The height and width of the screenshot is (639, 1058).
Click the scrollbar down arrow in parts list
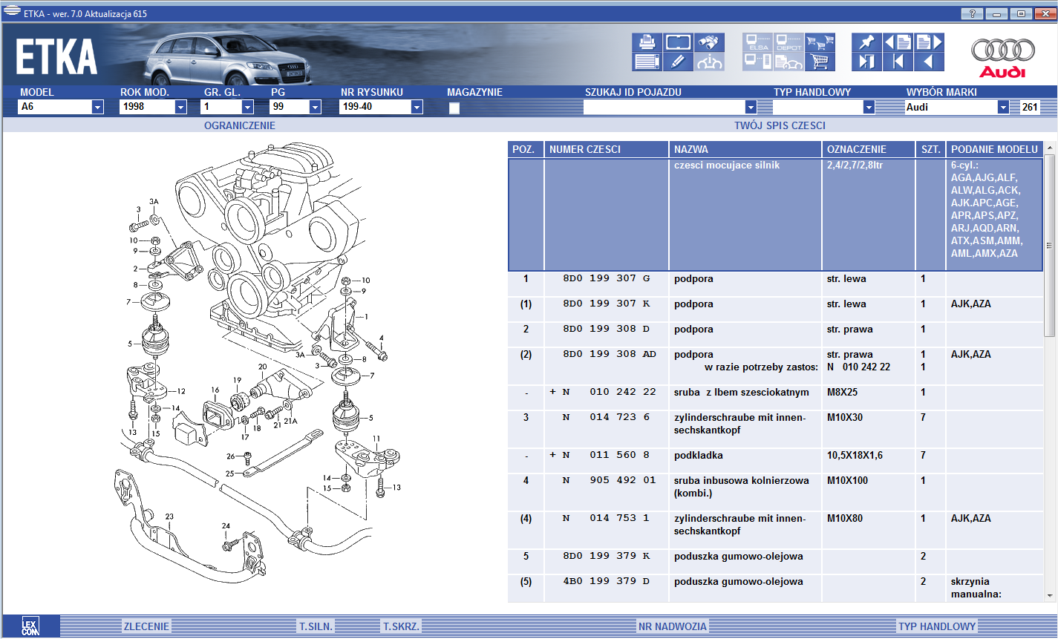(x=1050, y=595)
